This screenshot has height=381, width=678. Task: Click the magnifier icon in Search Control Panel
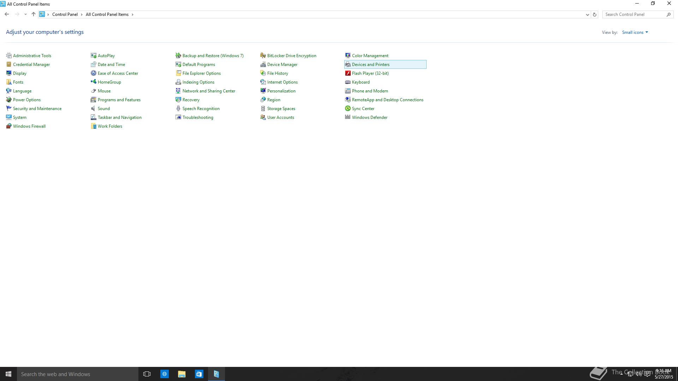(x=668, y=14)
